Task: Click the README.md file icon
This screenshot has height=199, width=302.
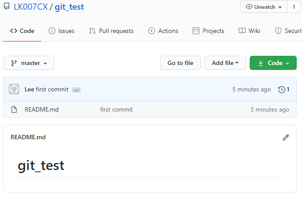Action: [x=14, y=109]
